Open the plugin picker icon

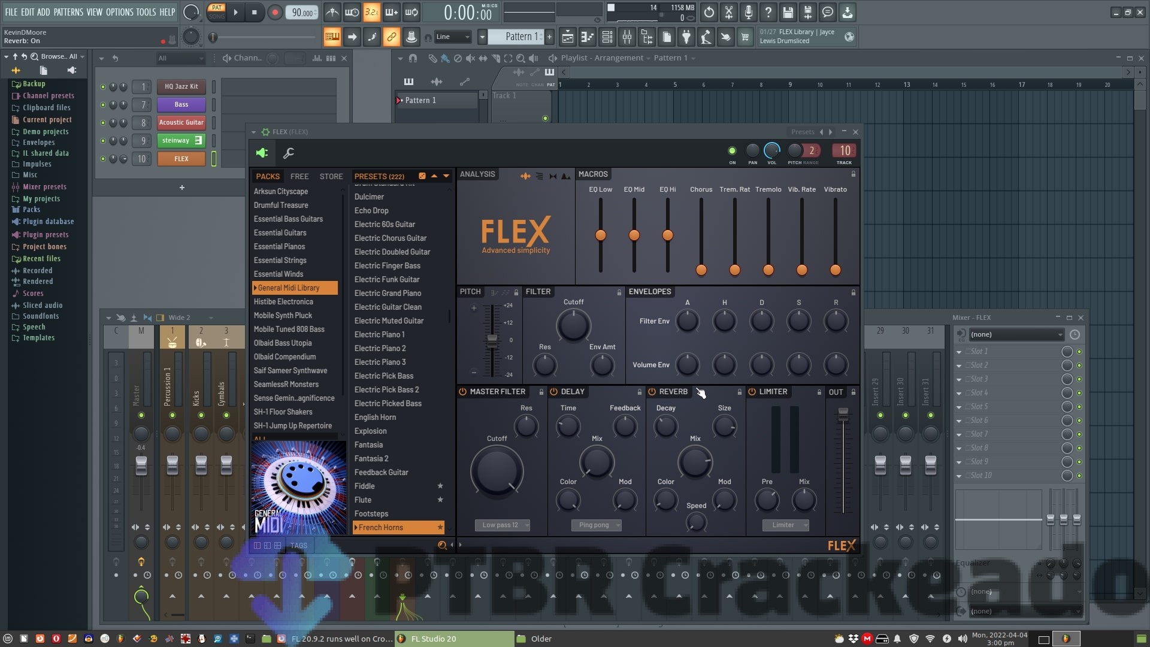coord(686,37)
